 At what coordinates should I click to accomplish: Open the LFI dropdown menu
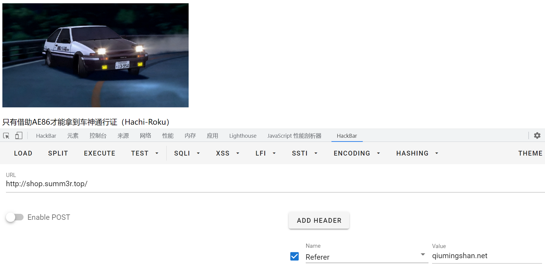(x=265, y=153)
